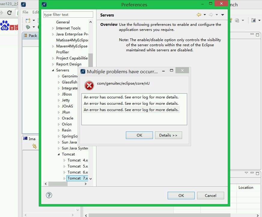The height and width of the screenshot is (217, 262).
Task: Minimize the lower right workbench panel
Action: [252, 173]
